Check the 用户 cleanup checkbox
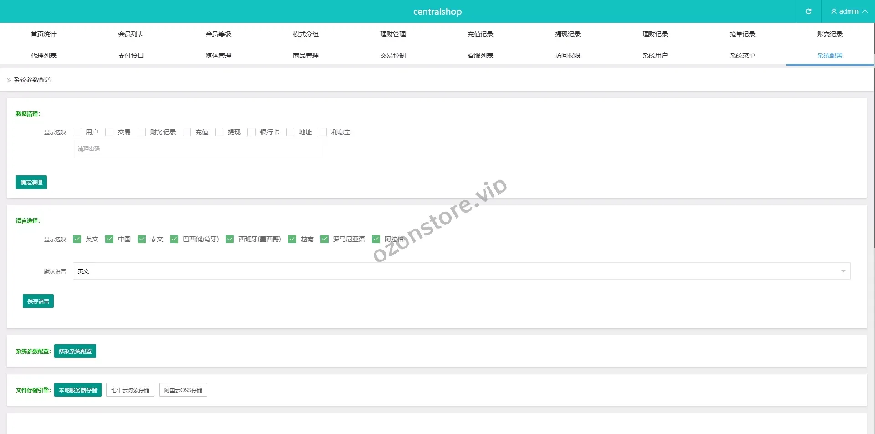This screenshot has height=434, width=875. (77, 132)
